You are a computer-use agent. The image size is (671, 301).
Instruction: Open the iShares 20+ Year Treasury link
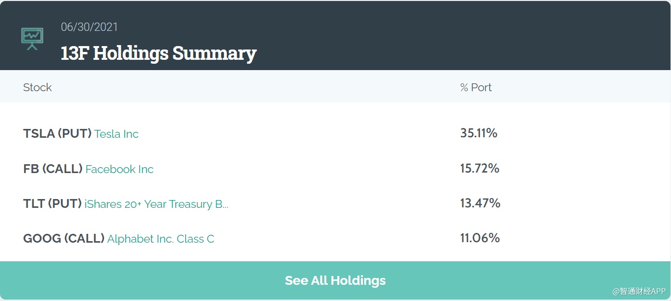152,204
